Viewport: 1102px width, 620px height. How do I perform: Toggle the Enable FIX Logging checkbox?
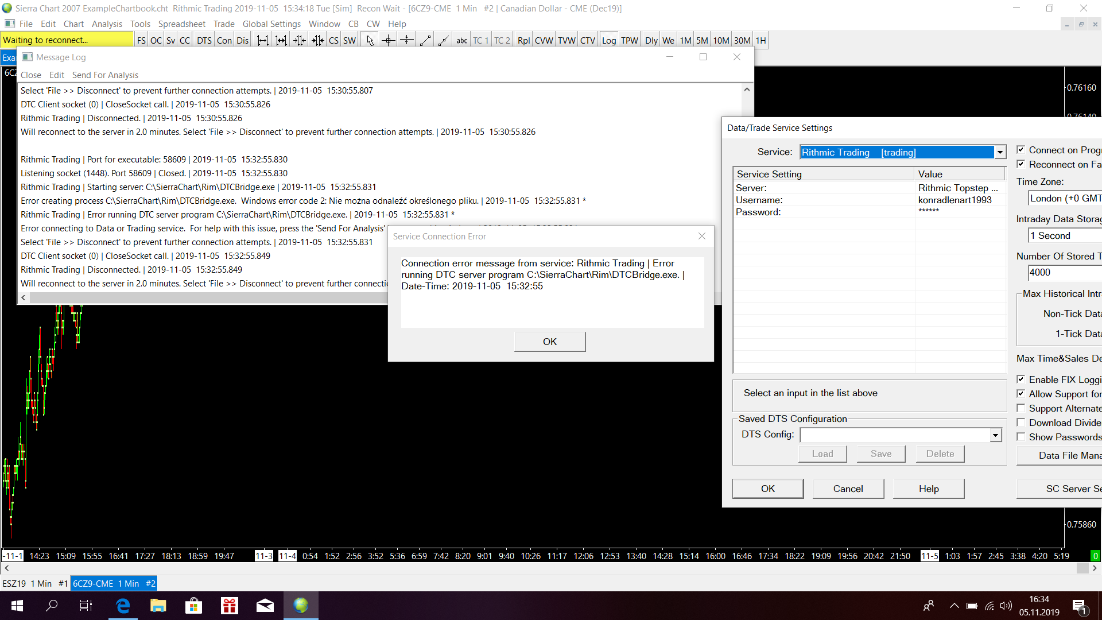pos(1021,379)
